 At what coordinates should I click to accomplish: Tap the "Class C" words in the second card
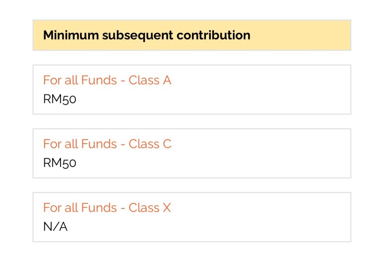tap(150, 144)
